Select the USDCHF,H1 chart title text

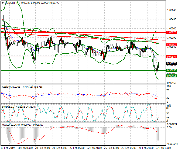click(12, 3)
